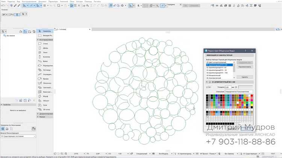
Task: Pick the black swatch, first in pen grid
Action: pos(207,96)
